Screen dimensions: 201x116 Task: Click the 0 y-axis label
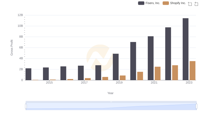pos(22,80)
